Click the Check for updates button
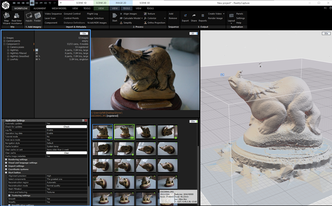Screen dimensions: 332x206 pos(66,126)
